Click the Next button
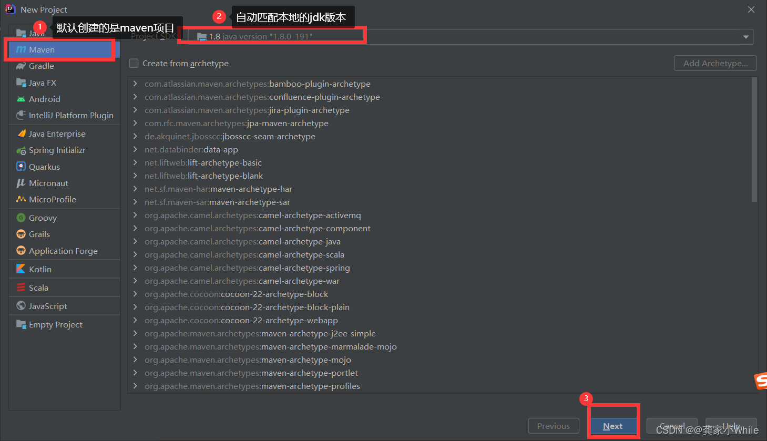The image size is (767, 441). [613, 426]
